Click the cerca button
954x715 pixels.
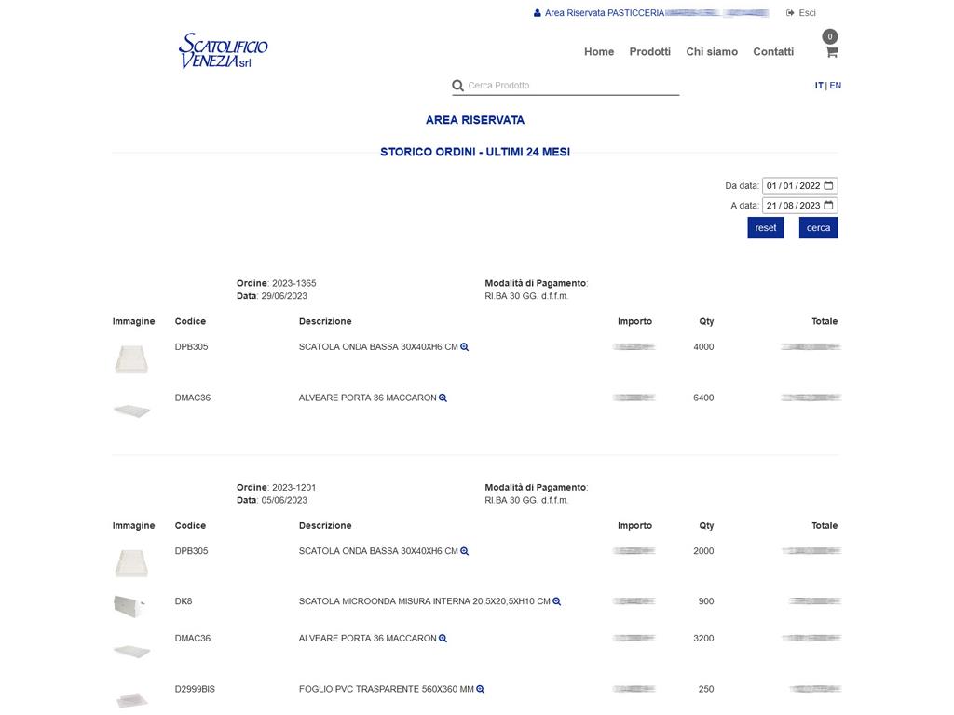click(x=818, y=228)
